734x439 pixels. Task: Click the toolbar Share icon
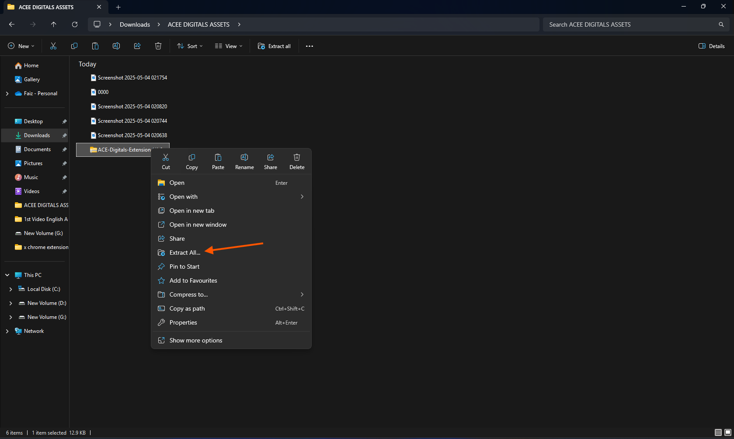[137, 46]
